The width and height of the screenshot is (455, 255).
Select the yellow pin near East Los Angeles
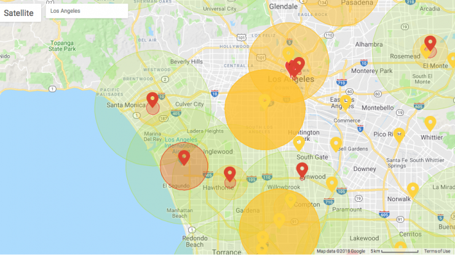click(346, 102)
